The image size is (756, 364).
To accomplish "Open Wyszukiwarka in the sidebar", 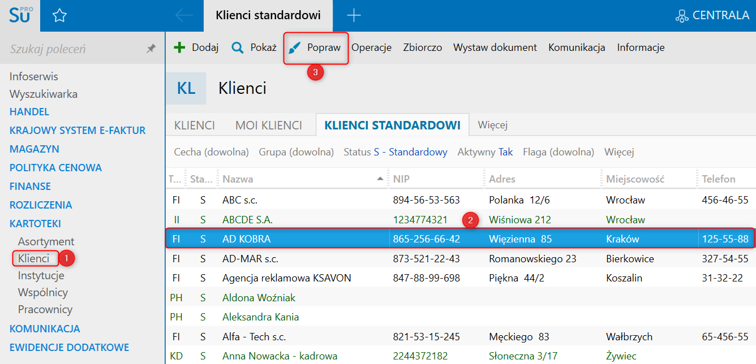I will tap(44, 94).
